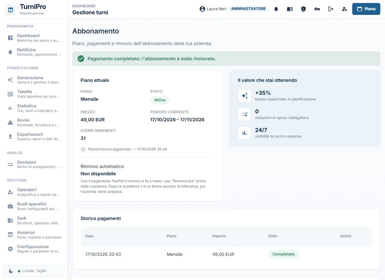Toggle dark mode with the moon icon
Viewport: 385px width, 280px height.
pyautogui.click(x=11, y=271)
